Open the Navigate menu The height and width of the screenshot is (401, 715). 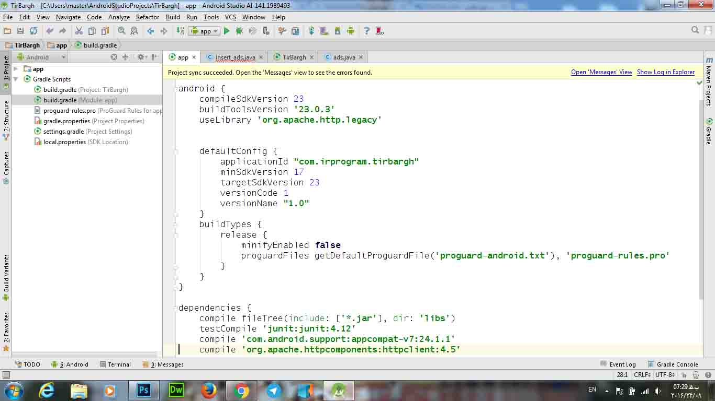(68, 17)
